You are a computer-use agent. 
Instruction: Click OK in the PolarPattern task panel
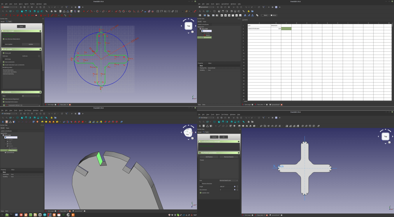coord(224,137)
